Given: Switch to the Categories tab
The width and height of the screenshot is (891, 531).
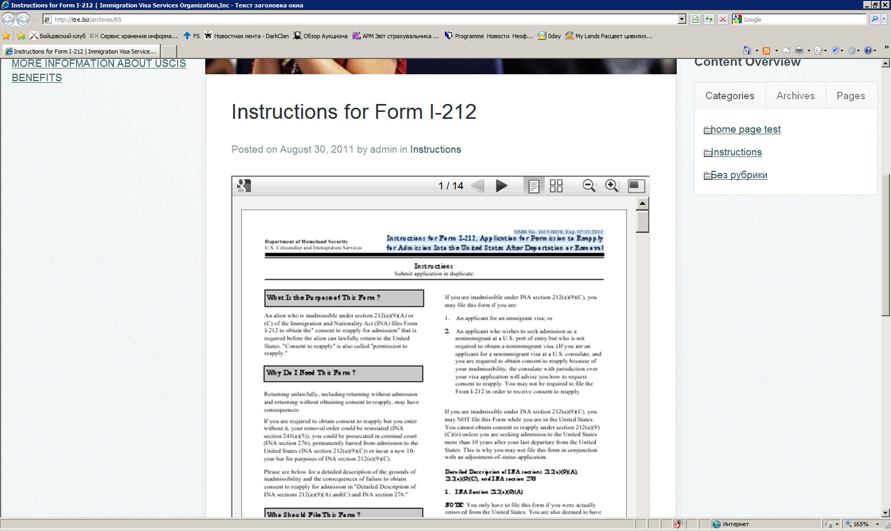Looking at the screenshot, I should pyautogui.click(x=730, y=95).
